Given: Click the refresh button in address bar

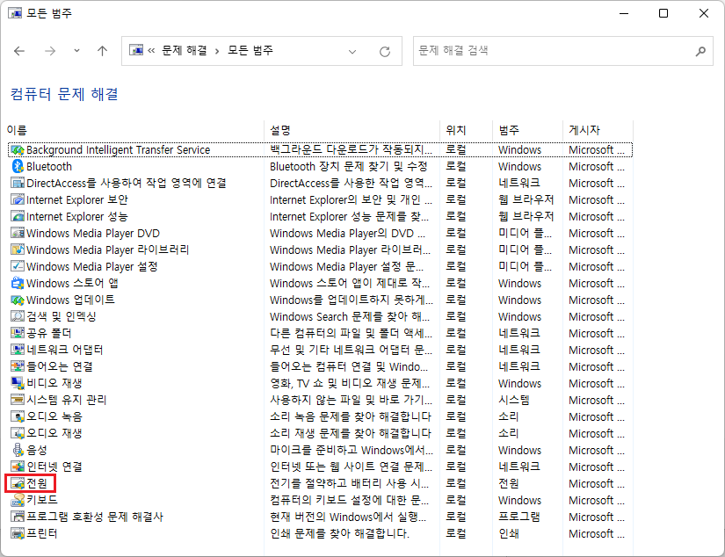Looking at the screenshot, I should point(384,51).
